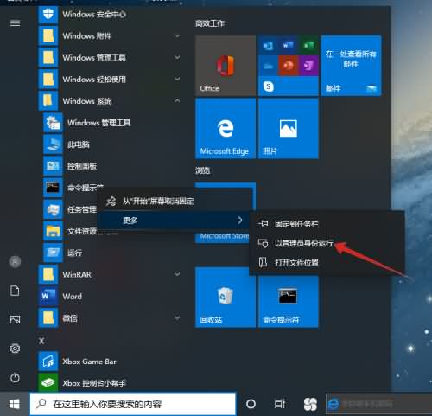Click the Power icon in Start sidebar

15,377
